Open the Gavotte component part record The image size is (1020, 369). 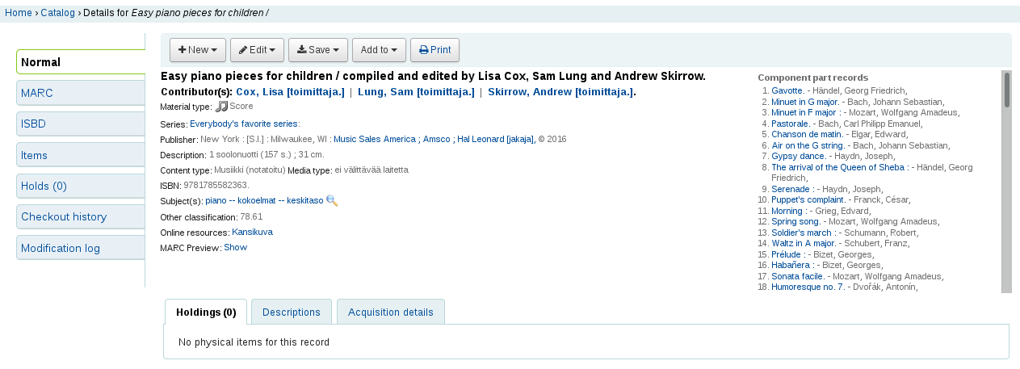click(x=787, y=91)
